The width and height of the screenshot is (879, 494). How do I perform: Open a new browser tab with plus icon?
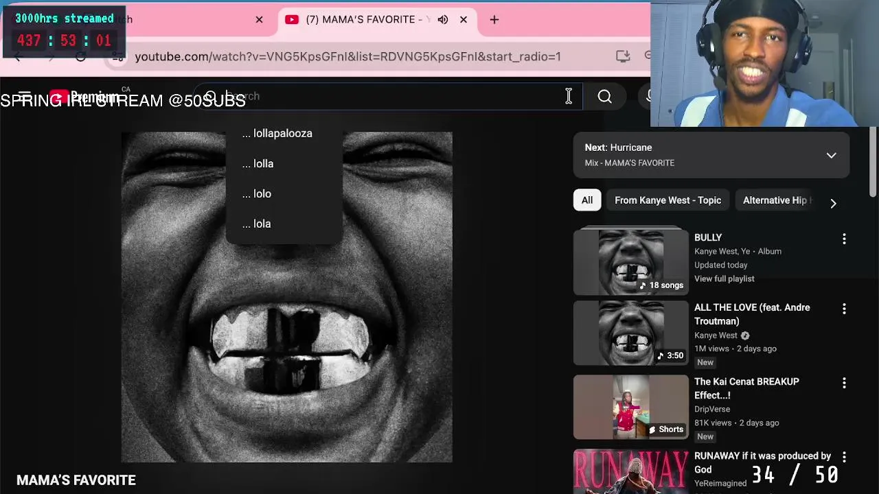(x=494, y=19)
